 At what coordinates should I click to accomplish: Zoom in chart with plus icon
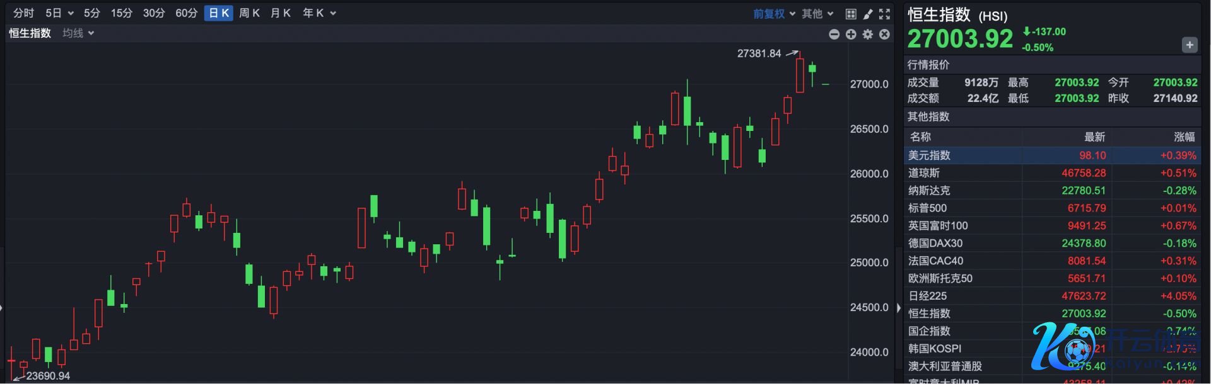[851, 34]
